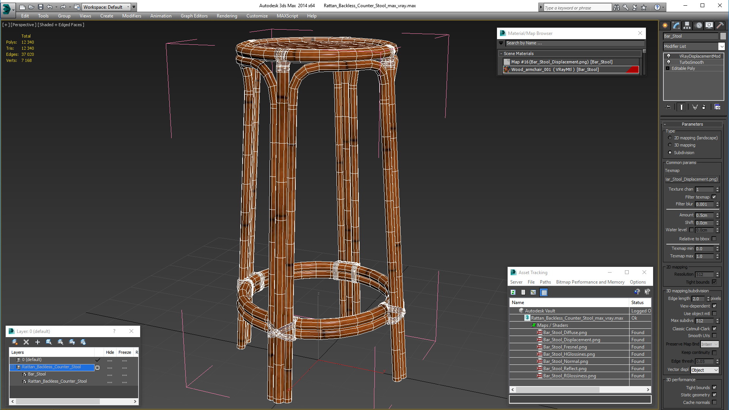729x410 pixels.
Task: Collapse Rattan_Backless_Counter_Stool layer tree
Action: click(x=12, y=367)
